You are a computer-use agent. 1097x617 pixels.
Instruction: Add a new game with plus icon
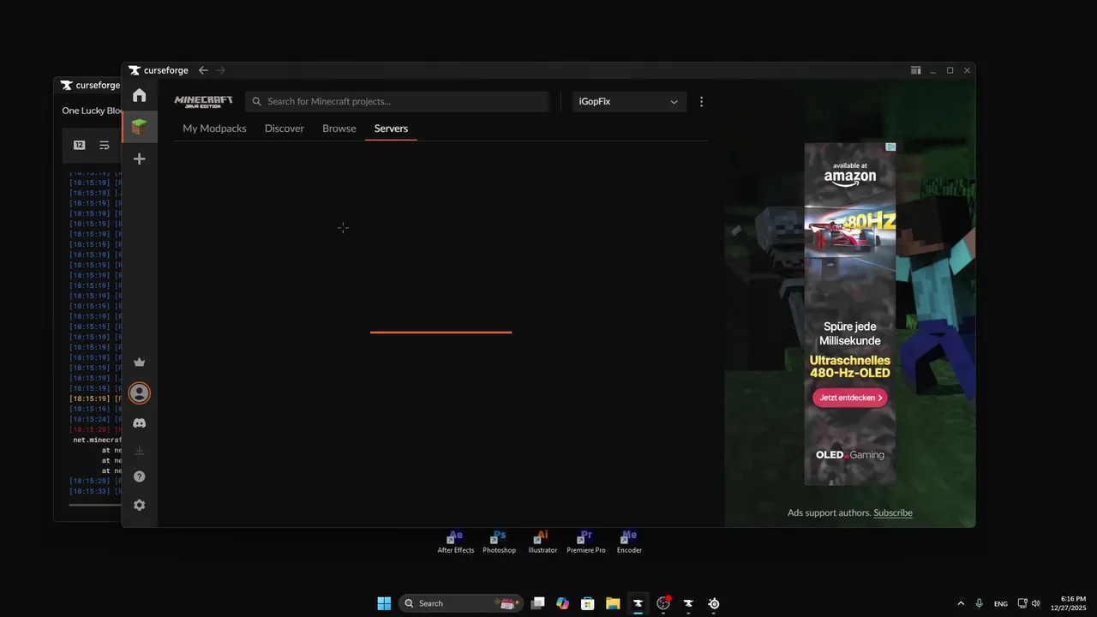(139, 159)
